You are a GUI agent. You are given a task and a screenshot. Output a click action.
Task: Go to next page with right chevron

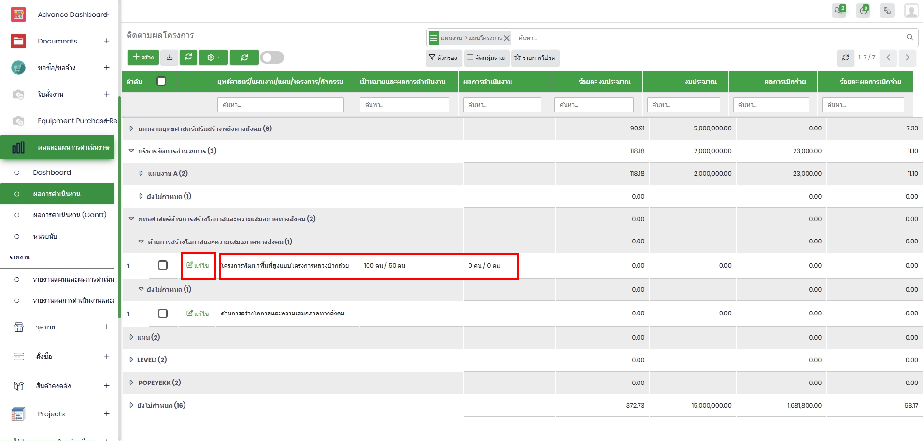[907, 57]
